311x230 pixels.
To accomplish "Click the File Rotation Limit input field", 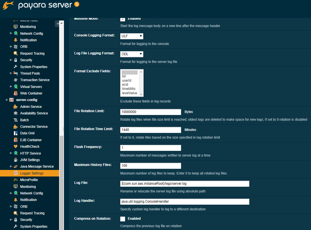I will click(x=151, y=112).
